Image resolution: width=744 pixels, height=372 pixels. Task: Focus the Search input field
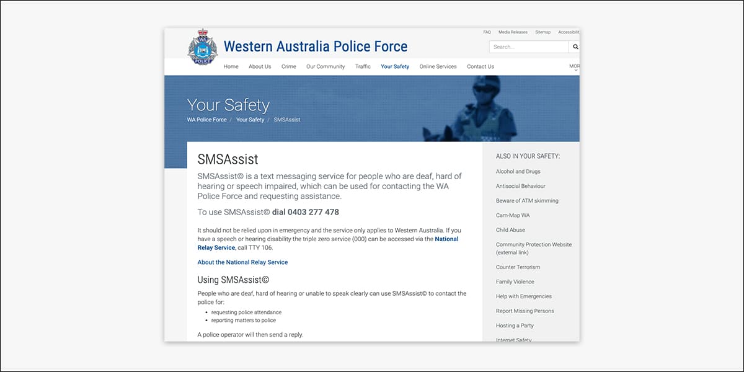coord(529,47)
